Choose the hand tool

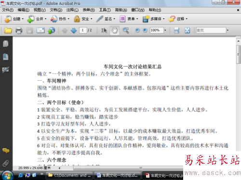coord(114,30)
